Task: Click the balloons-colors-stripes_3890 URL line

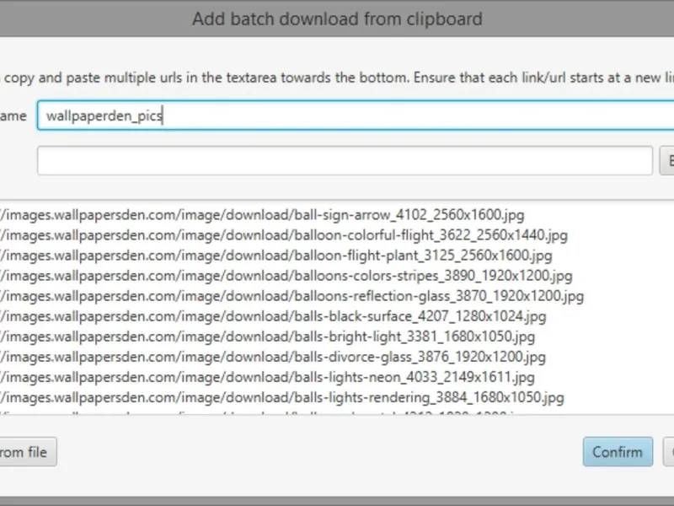Action: [x=286, y=276]
